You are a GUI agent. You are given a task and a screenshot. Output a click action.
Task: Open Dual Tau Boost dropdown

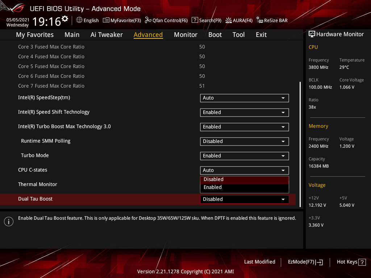pos(245,199)
